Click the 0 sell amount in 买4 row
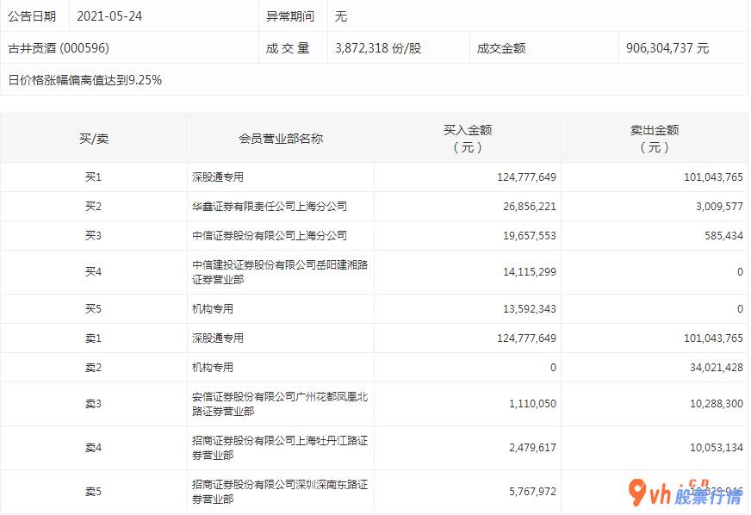This screenshot has height=515, width=751. point(740,272)
